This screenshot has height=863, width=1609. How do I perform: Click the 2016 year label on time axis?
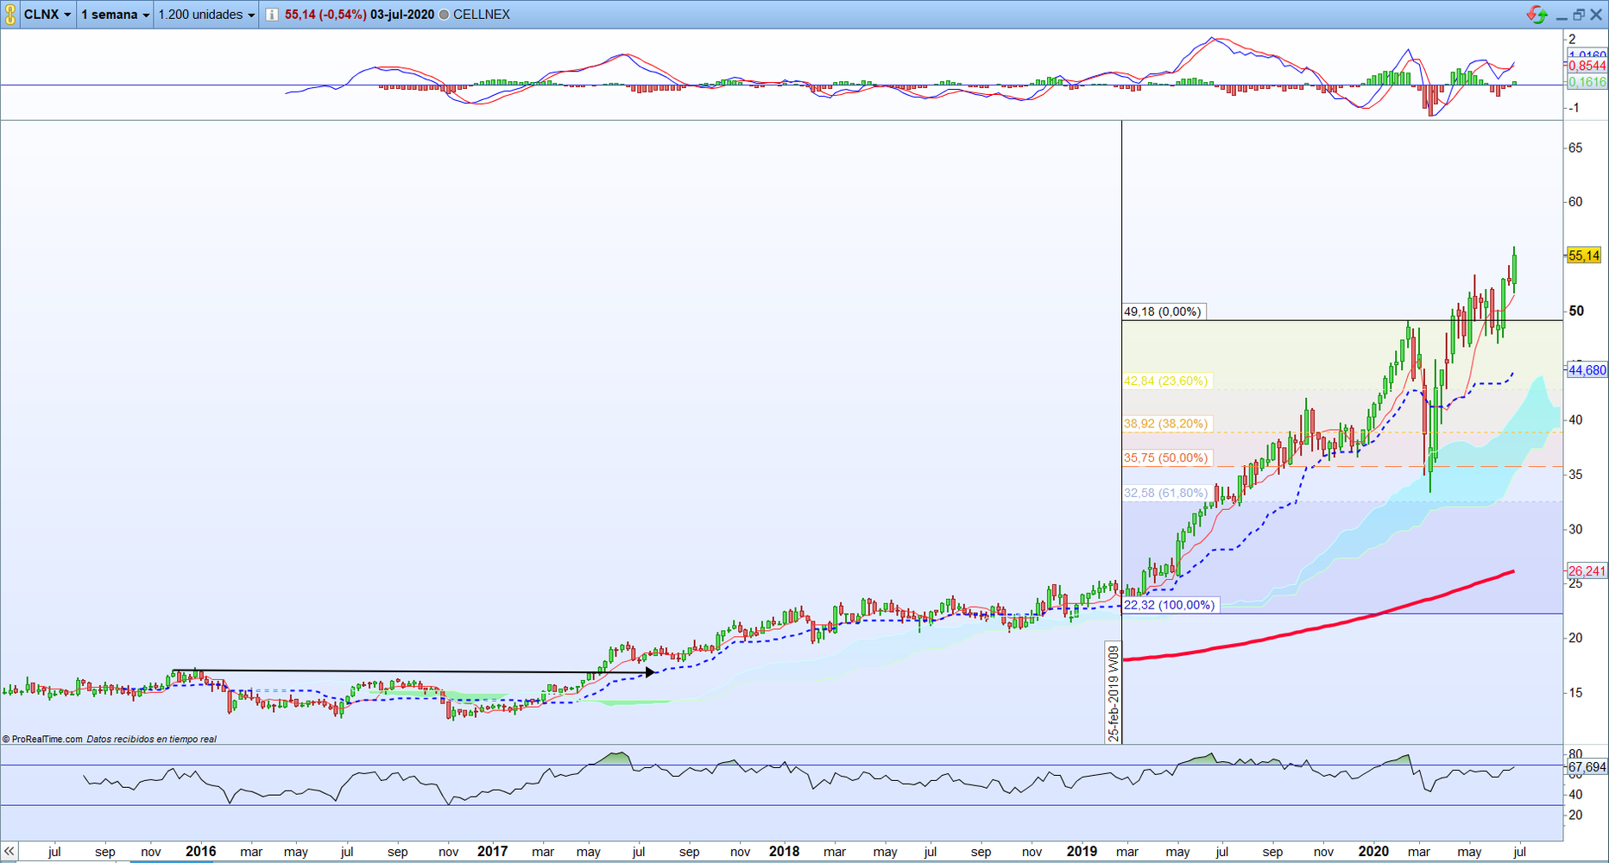pos(201,852)
